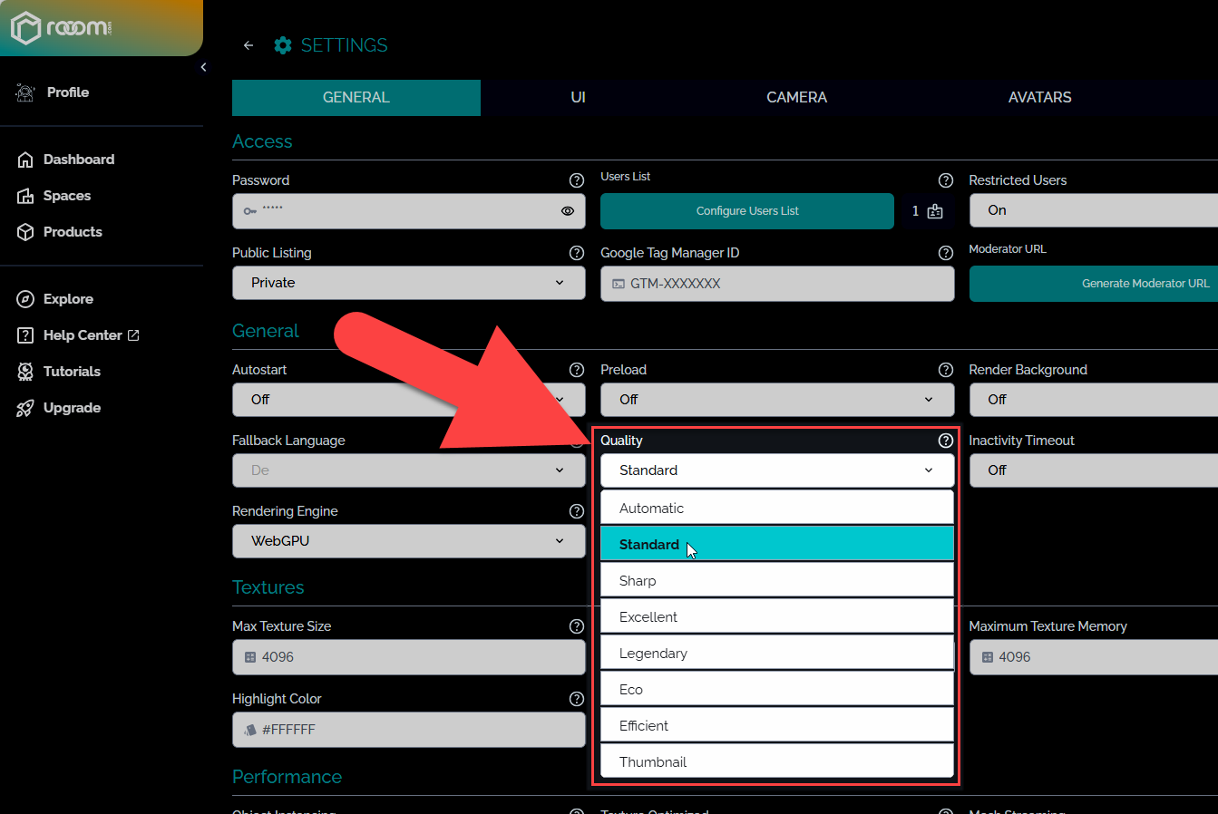Click Generate Moderator URL
Viewport: 1218px width, 814px height.
(x=1145, y=283)
